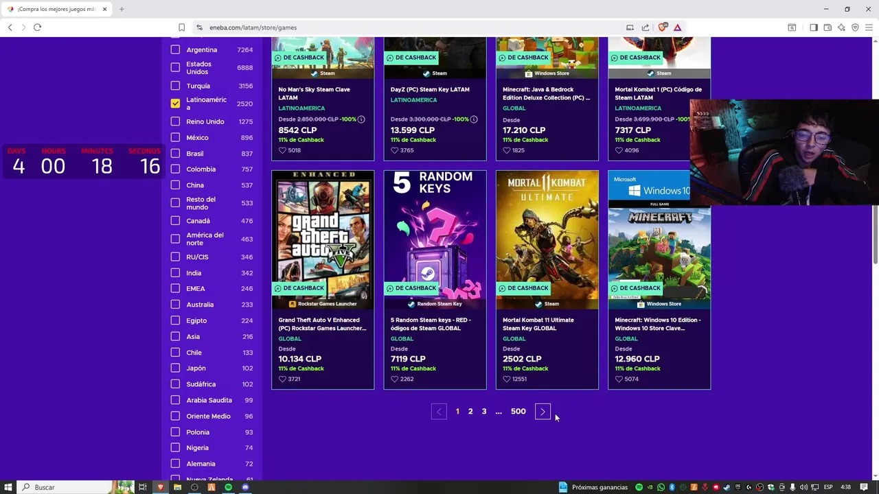Screen dimensions: 879x494
Task: Check the Canadá filter box
Action: (175, 221)
